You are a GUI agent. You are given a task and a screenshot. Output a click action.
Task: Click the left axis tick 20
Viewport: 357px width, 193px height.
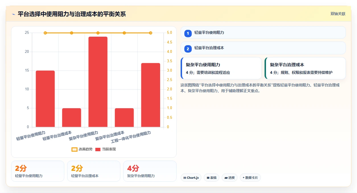tap(27, 52)
